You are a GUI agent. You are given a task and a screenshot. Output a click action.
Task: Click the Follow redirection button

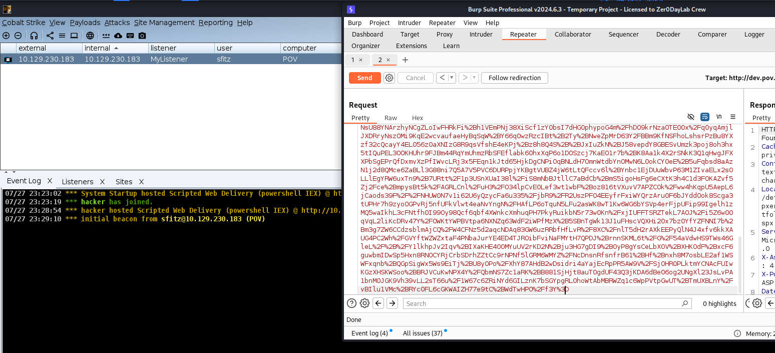[x=514, y=78]
